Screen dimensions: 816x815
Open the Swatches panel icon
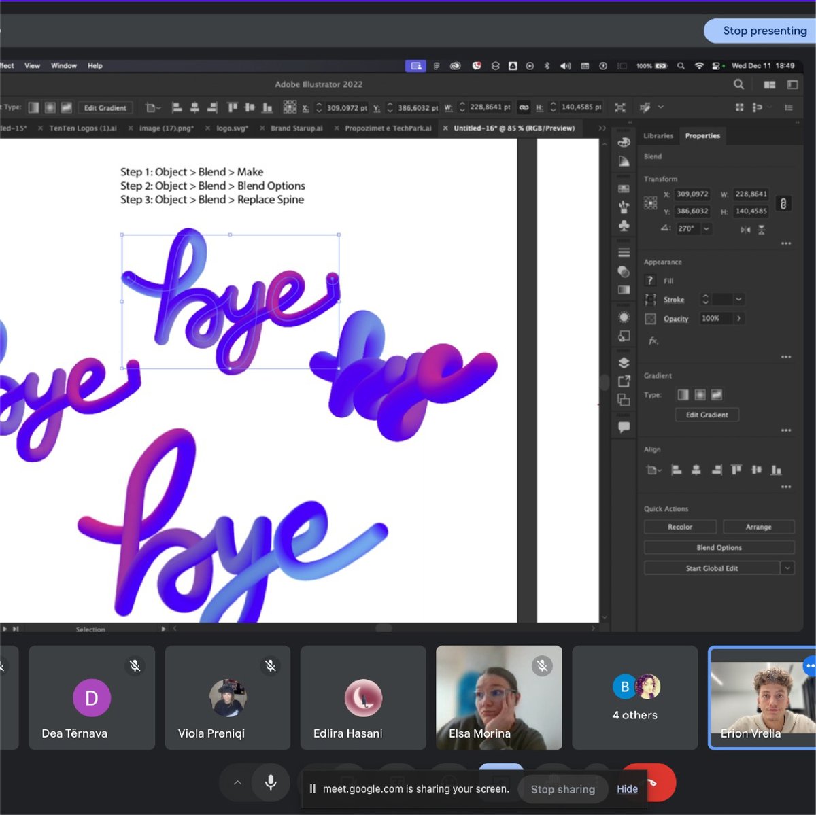coord(624,188)
